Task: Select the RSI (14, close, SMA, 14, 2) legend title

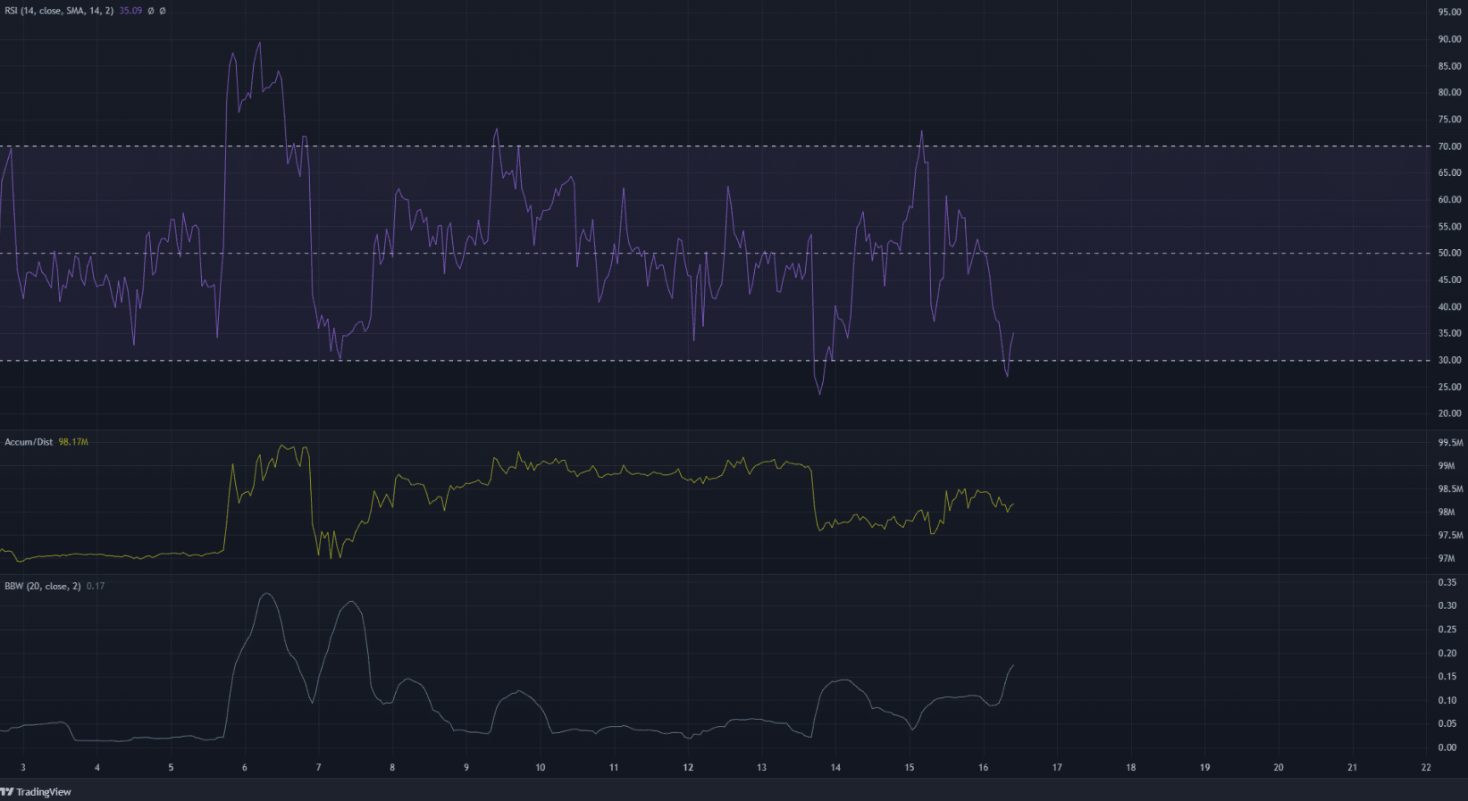Action: pyautogui.click(x=59, y=11)
